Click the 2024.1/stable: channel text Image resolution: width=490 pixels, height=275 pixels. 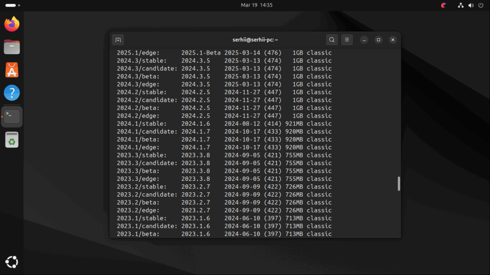click(x=142, y=124)
